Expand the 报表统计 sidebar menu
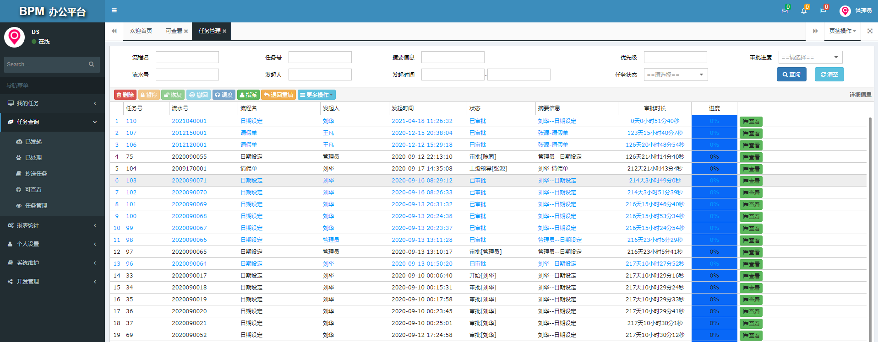Screen dimensions: 878x342 [52, 225]
